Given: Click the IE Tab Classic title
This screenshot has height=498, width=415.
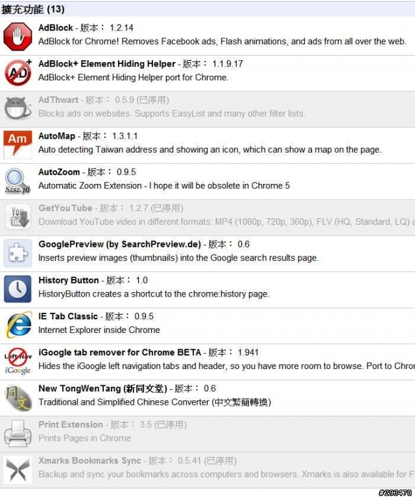Looking at the screenshot, I should (x=68, y=316).
